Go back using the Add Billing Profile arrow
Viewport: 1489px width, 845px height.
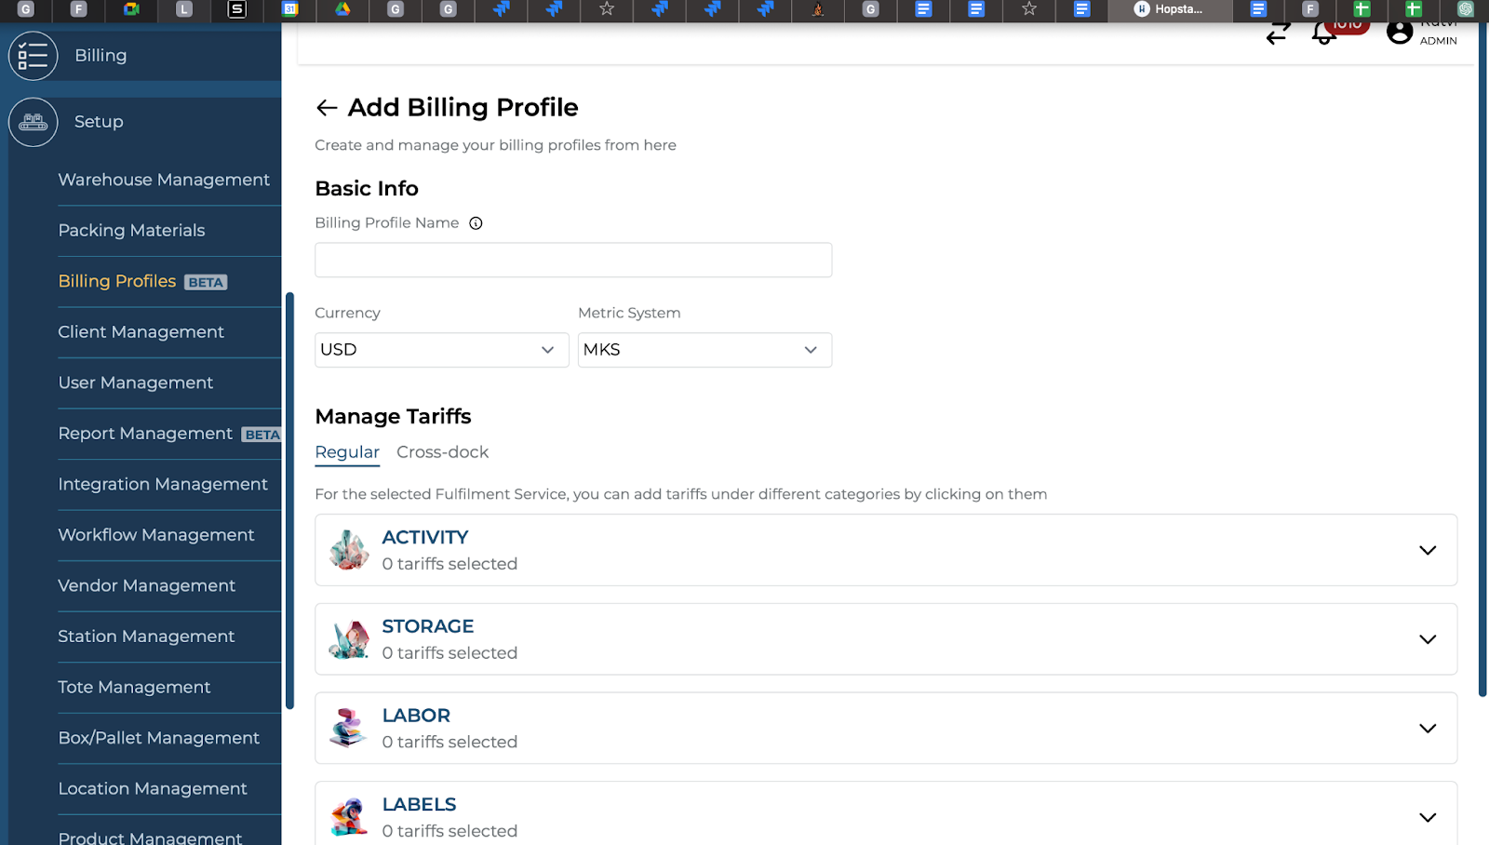(326, 108)
